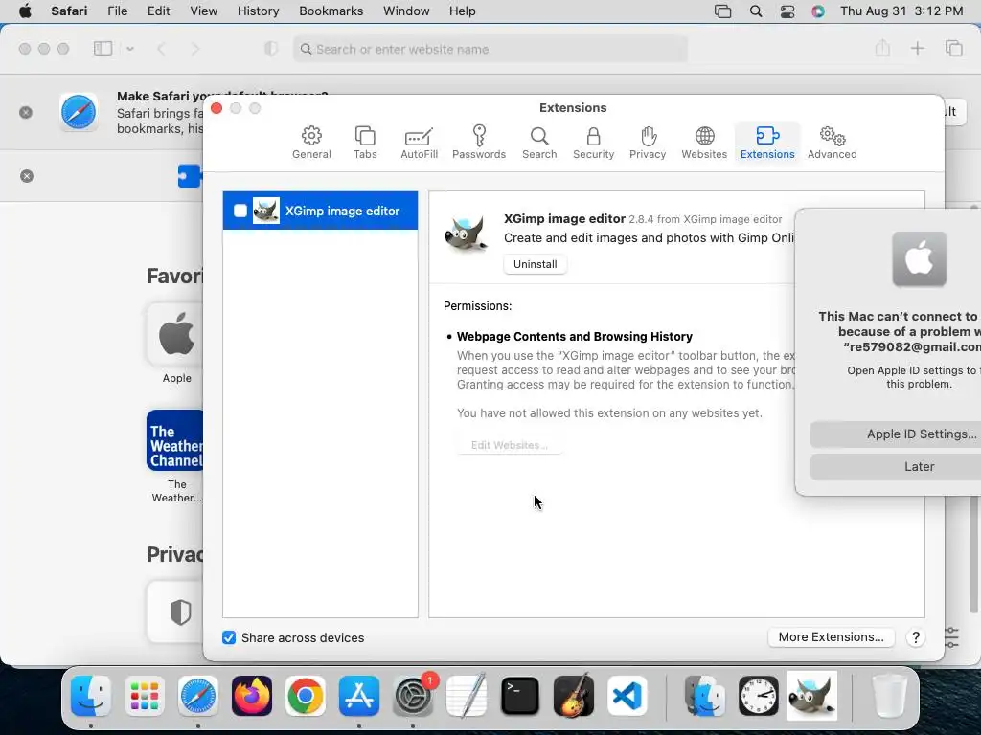The width and height of the screenshot is (981, 735).
Task: Open XGimp app from the Dock
Action: tap(812, 696)
